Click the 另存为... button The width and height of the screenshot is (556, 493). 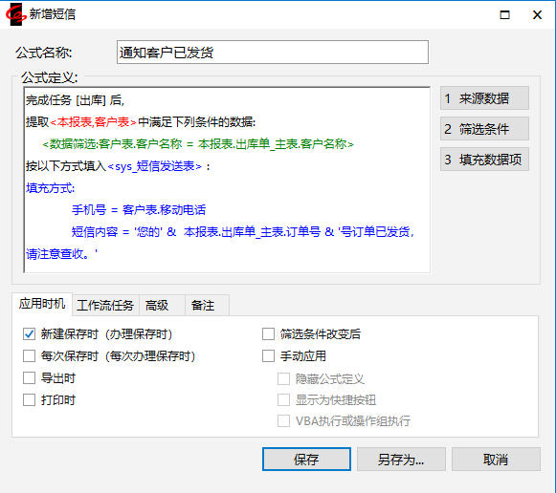(x=401, y=460)
